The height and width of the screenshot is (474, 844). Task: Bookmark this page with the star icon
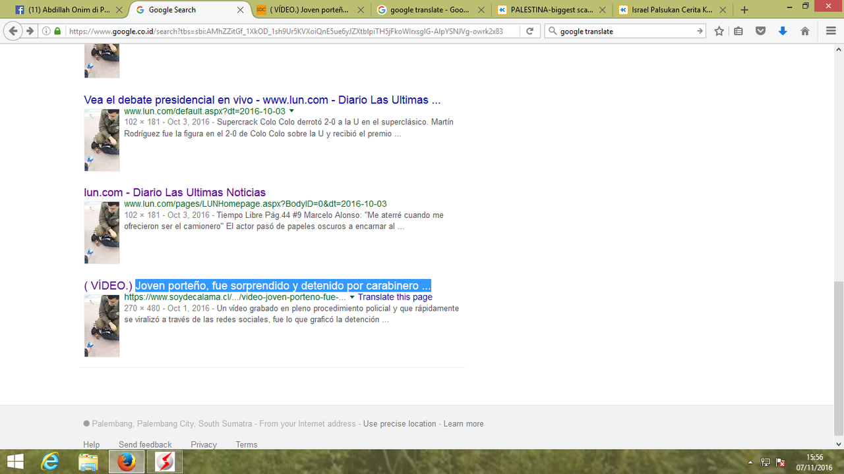pos(719,31)
